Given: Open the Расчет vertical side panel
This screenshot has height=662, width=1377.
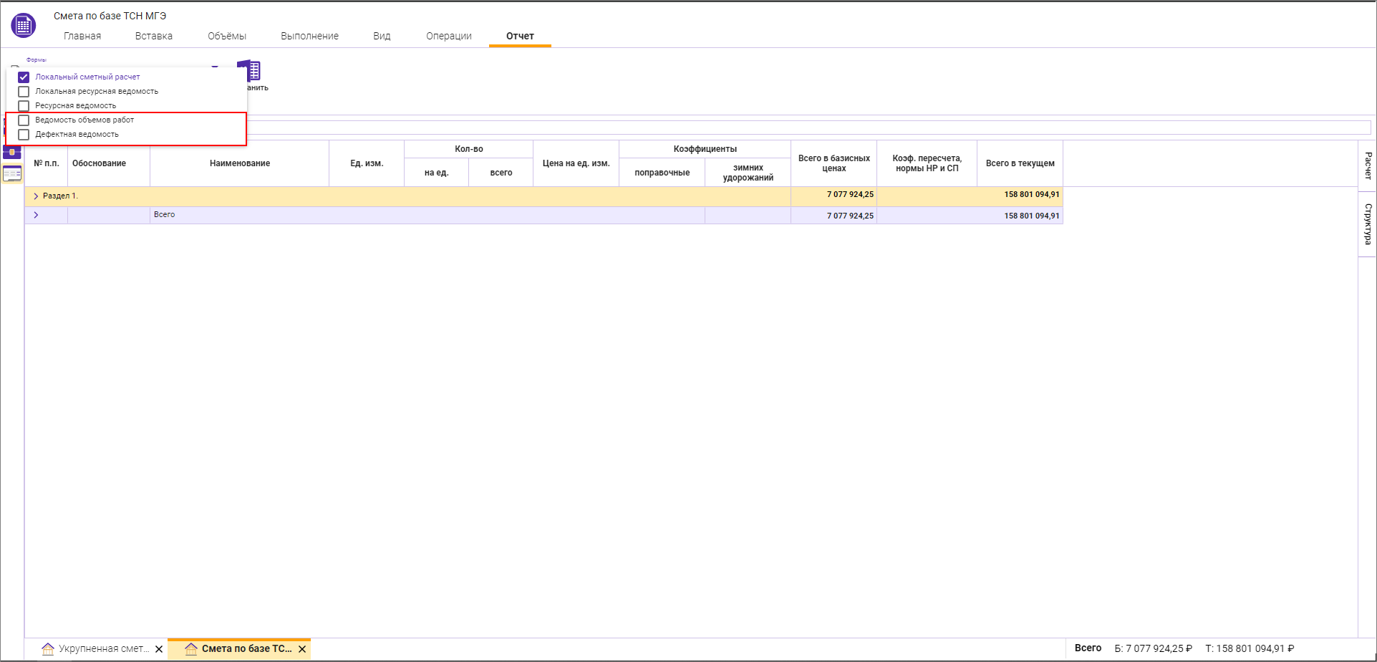Looking at the screenshot, I should point(1368,165).
